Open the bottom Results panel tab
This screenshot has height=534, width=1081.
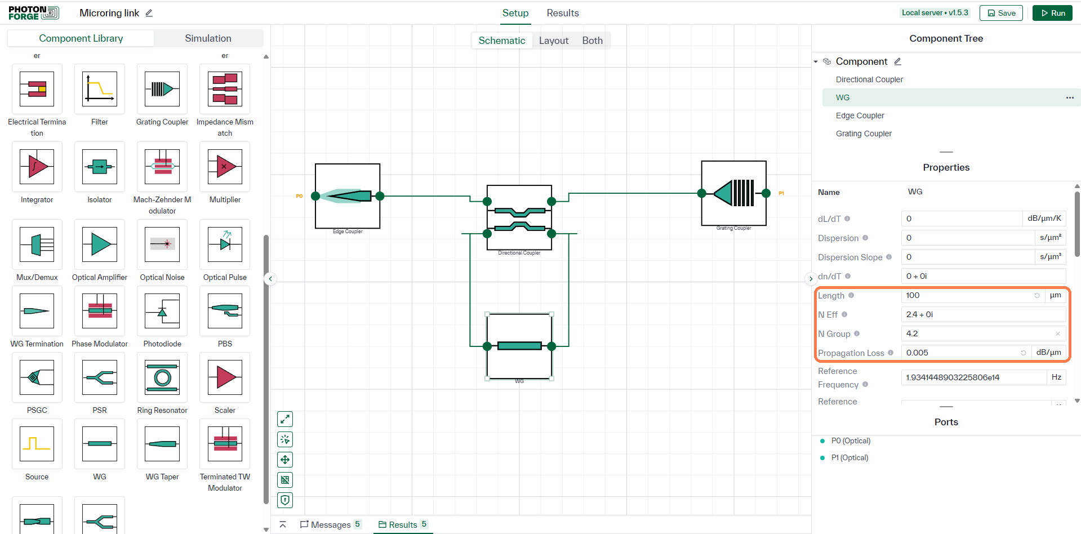coord(403,524)
